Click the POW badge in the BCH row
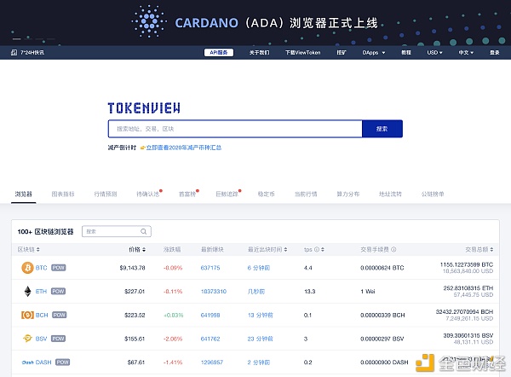The image size is (511, 377). [x=60, y=315]
